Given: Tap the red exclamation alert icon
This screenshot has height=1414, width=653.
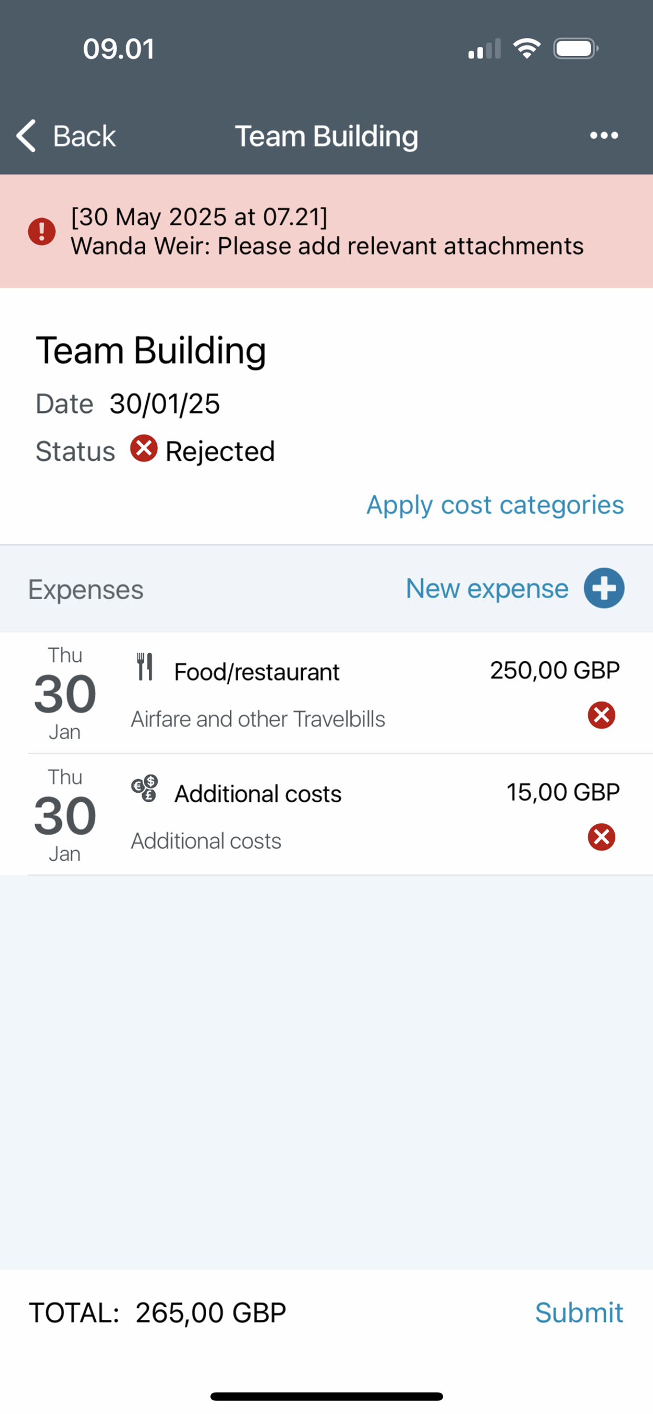Looking at the screenshot, I should pyautogui.click(x=42, y=231).
